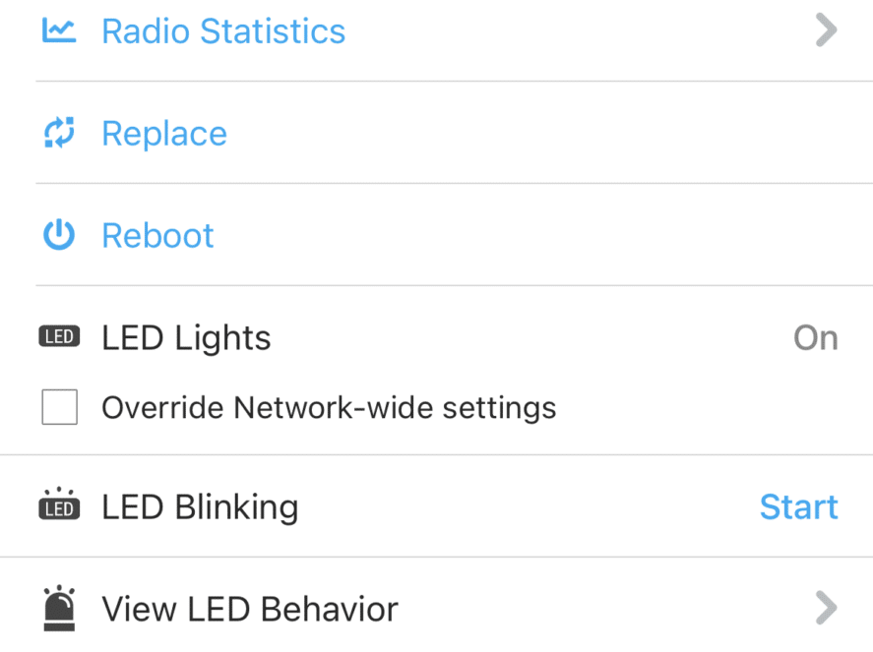Viewport: 873px width, 652px height.
Task: Click the Replace arrows icon
Action: (59, 133)
